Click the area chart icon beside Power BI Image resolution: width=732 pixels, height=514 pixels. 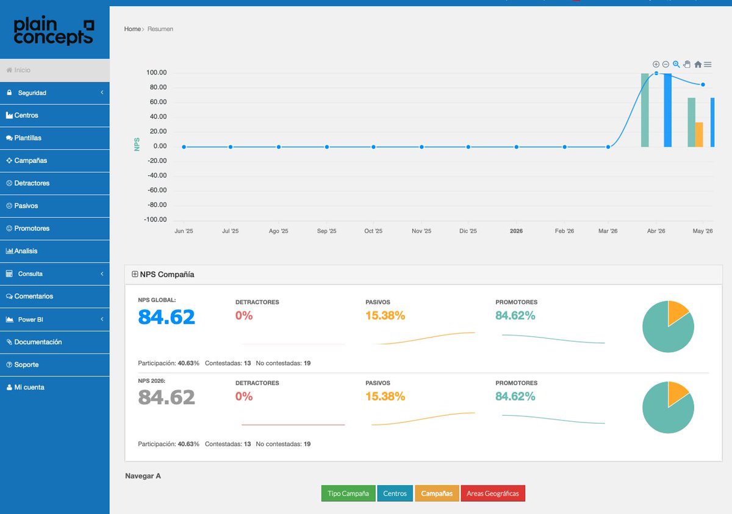(9, 319)
